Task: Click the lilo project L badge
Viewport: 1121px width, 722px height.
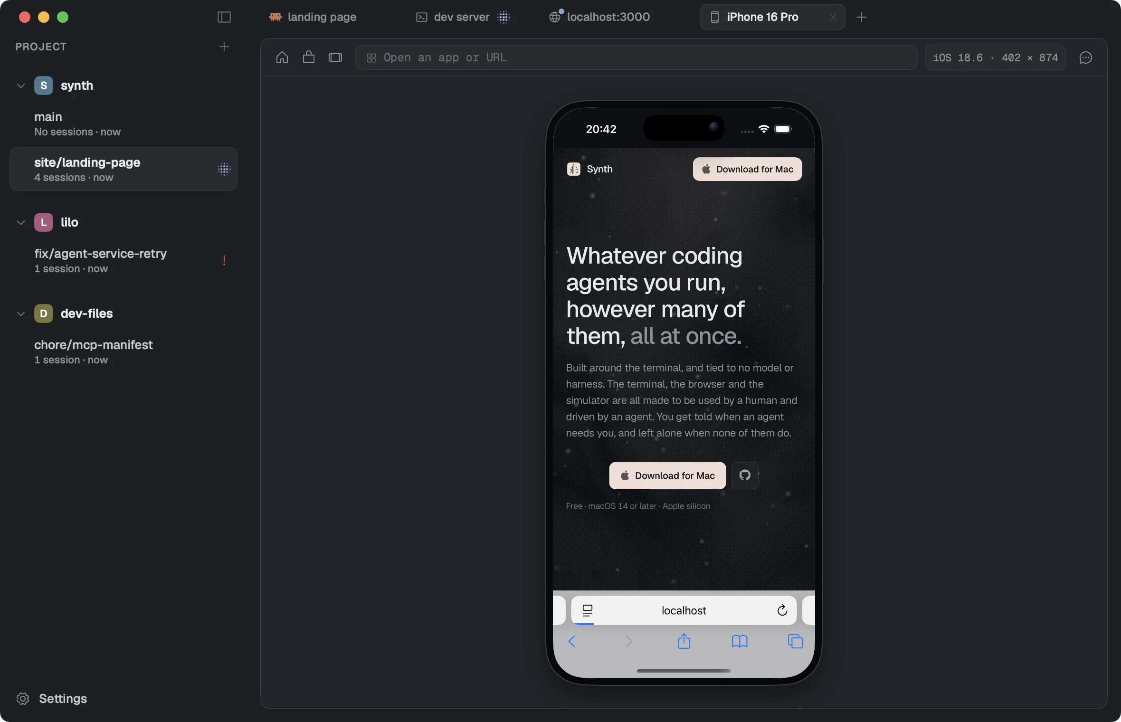Action: [44, 222]
